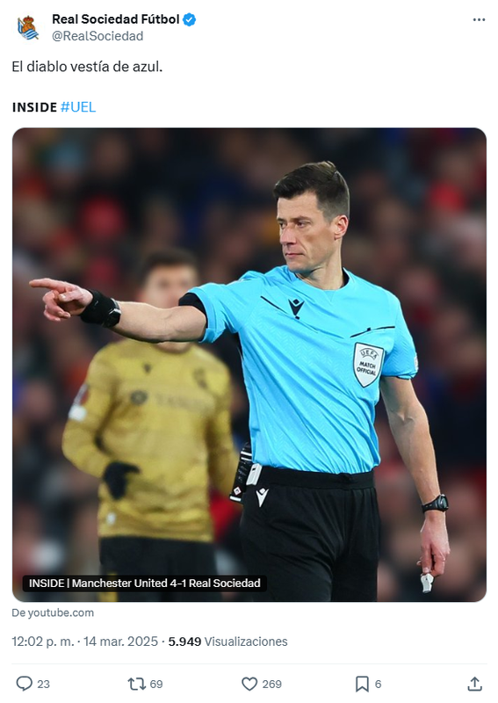This screenshot has height=703, width=498.
Task: Bookmark the post with the bookmark icon
Action: (362, 684)
